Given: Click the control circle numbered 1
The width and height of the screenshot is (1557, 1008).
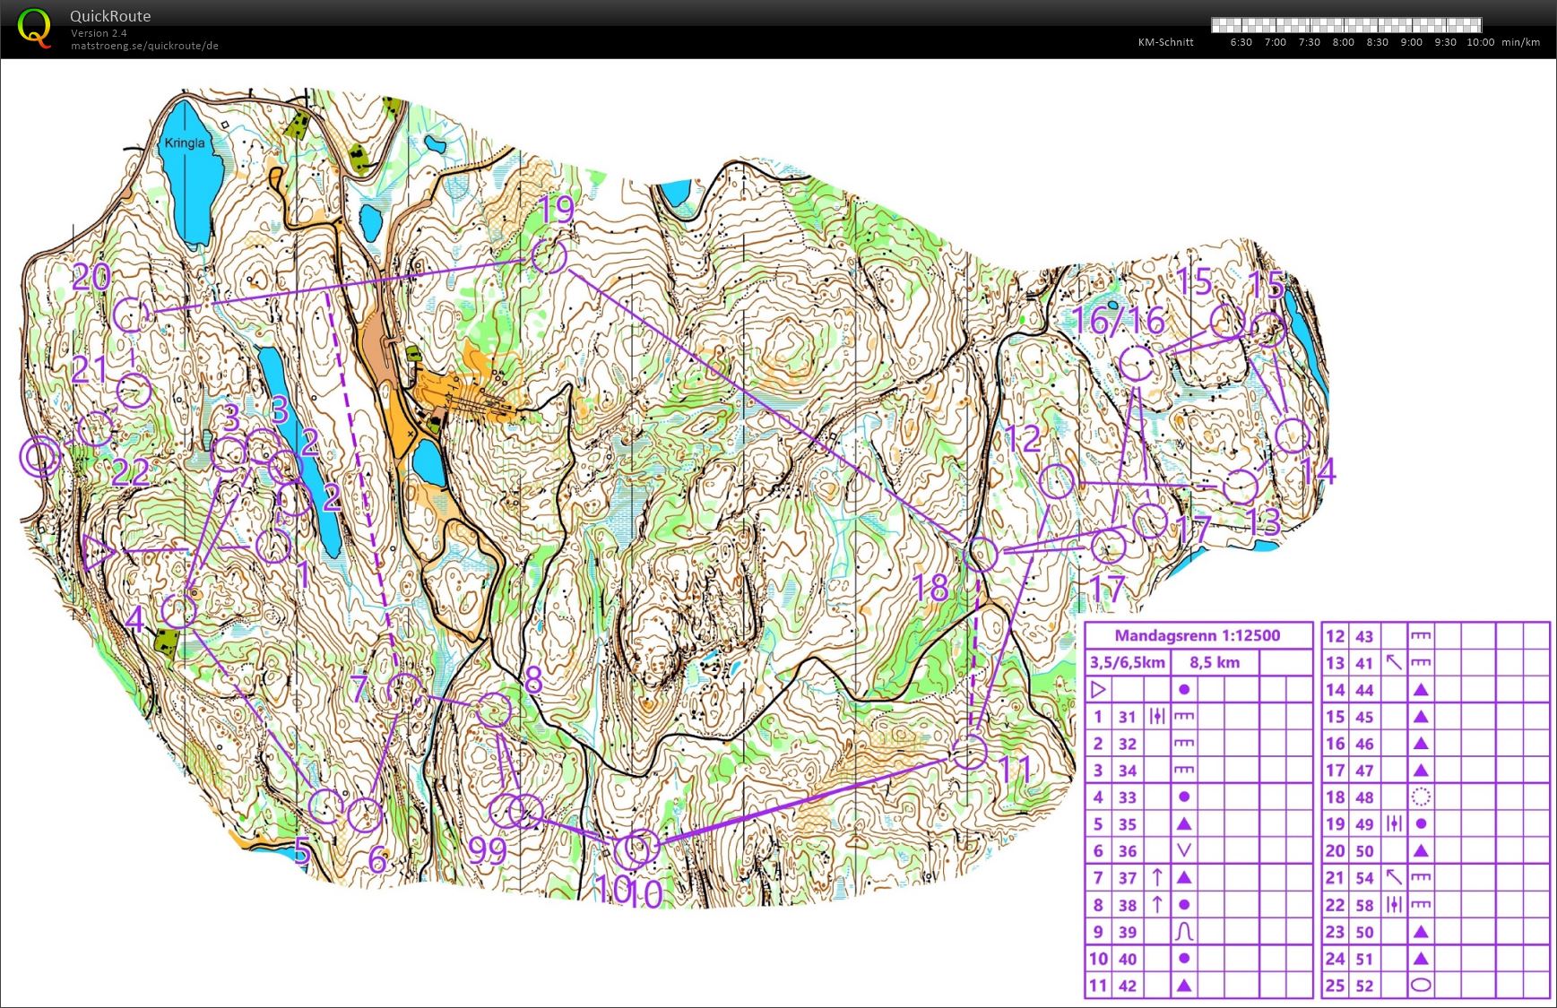Looking at the screenshot, I should [x=273, y=545].
